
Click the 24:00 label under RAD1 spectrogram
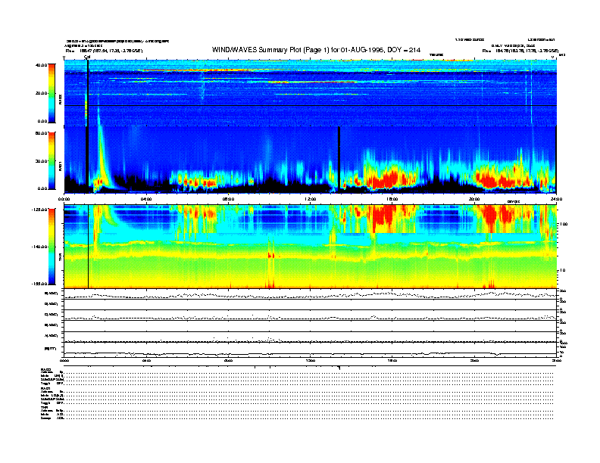coord(556,199)
